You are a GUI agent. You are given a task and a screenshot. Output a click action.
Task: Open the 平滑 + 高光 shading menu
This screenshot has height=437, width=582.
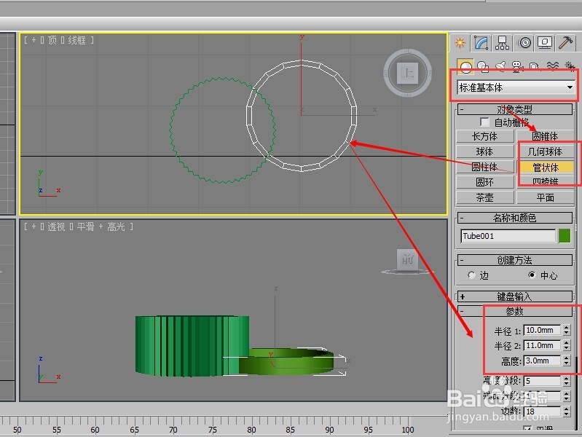coord(101,227)
